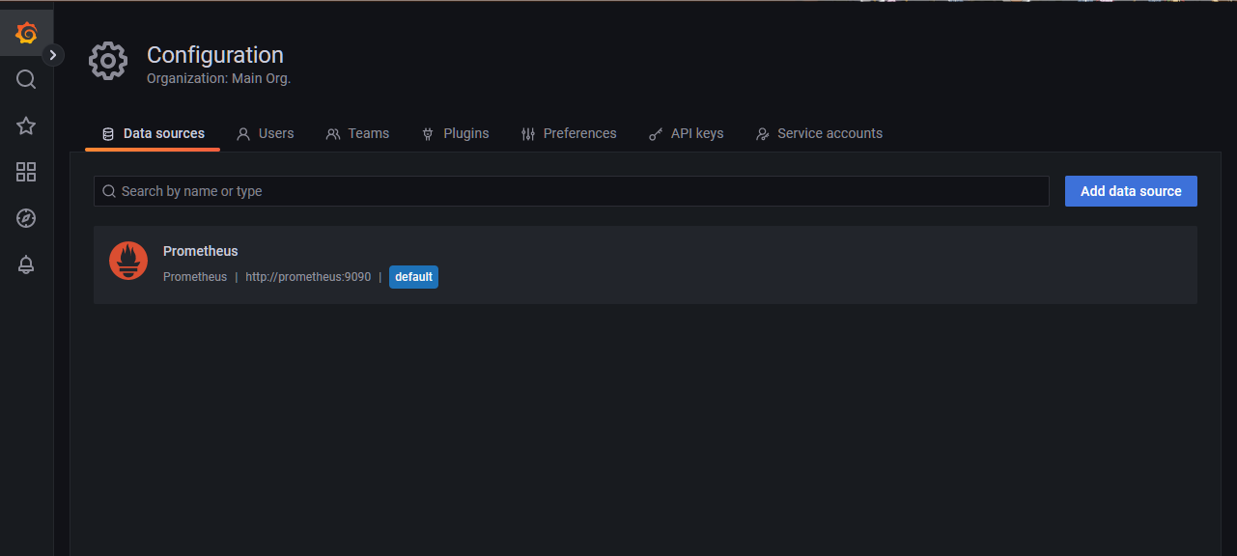Click the default badge on Prometheus
1237x556 pixels.
click(413, 277)
